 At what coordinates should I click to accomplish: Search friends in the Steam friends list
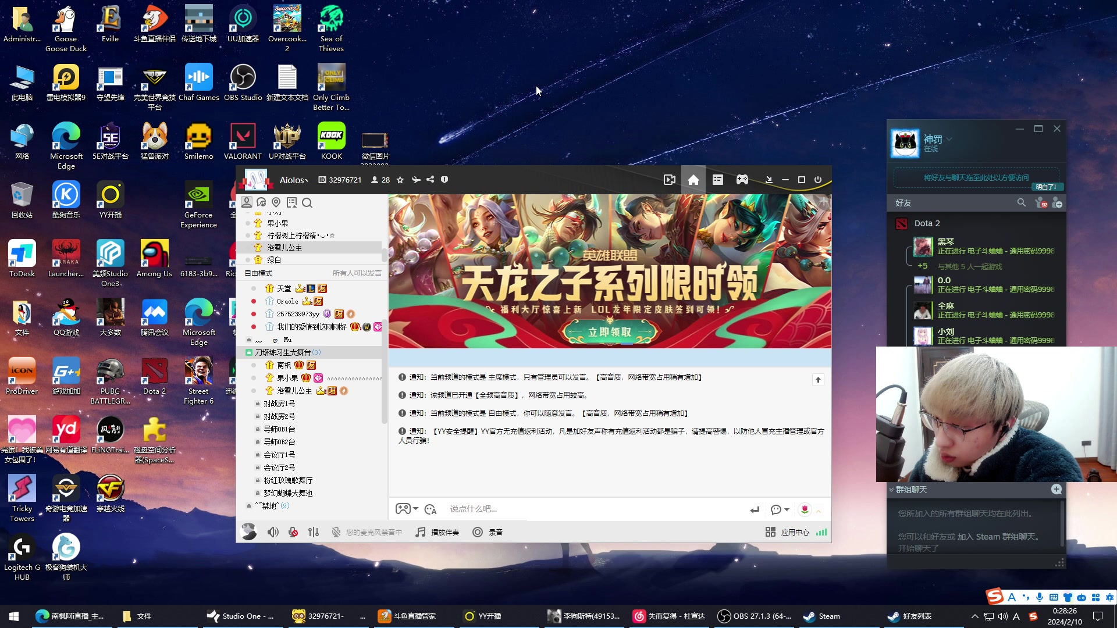point(1021,202)
